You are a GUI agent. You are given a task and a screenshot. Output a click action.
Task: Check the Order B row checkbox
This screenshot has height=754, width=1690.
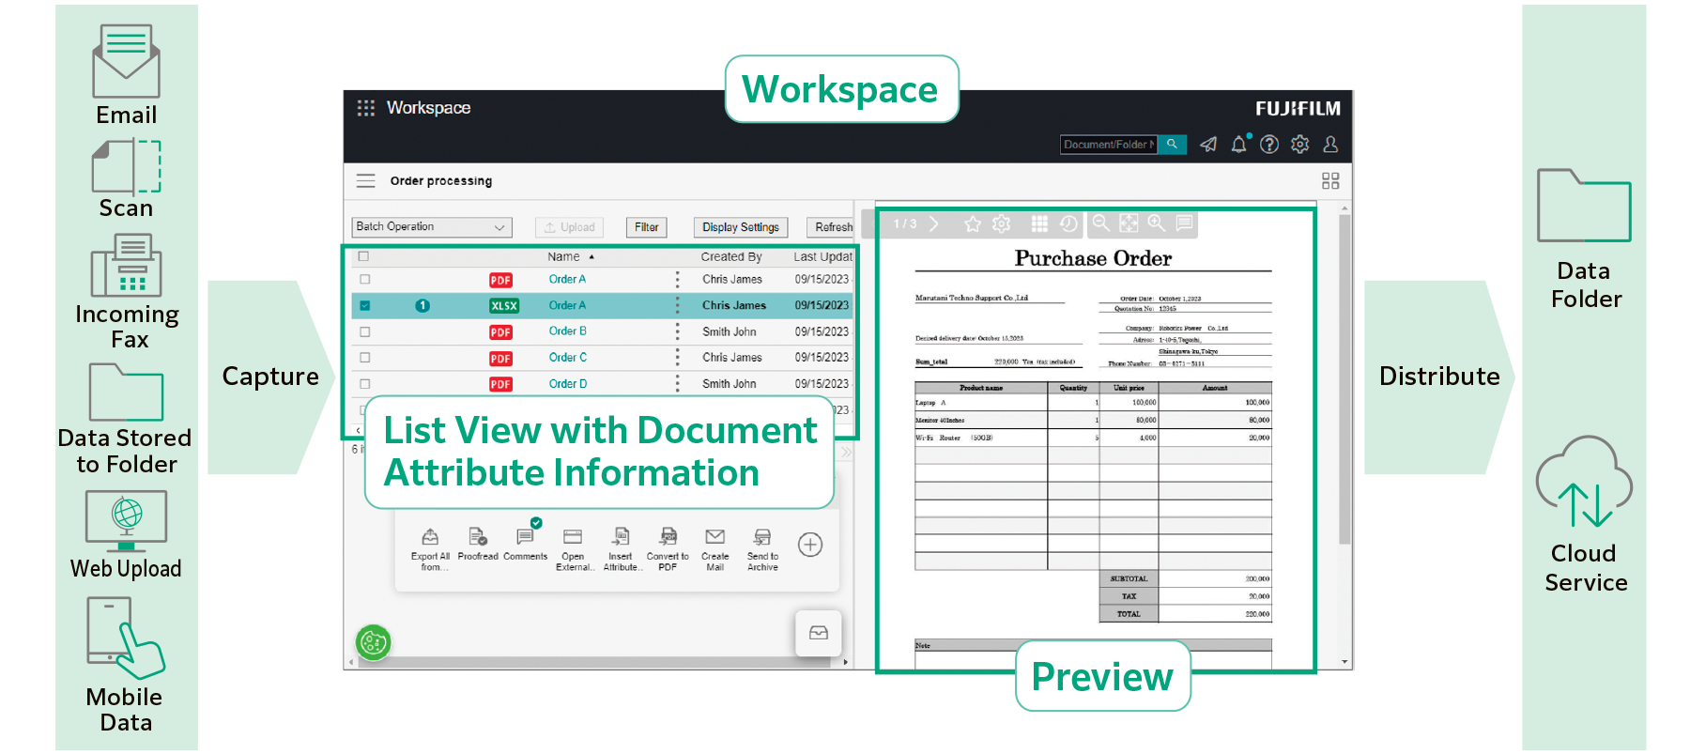click(x=365, y=331)
